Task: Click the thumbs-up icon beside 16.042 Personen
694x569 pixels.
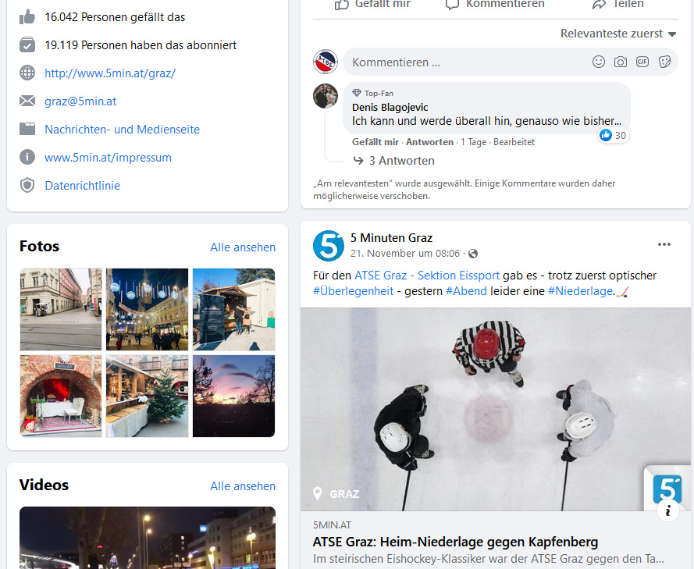Action: point(27,17)
